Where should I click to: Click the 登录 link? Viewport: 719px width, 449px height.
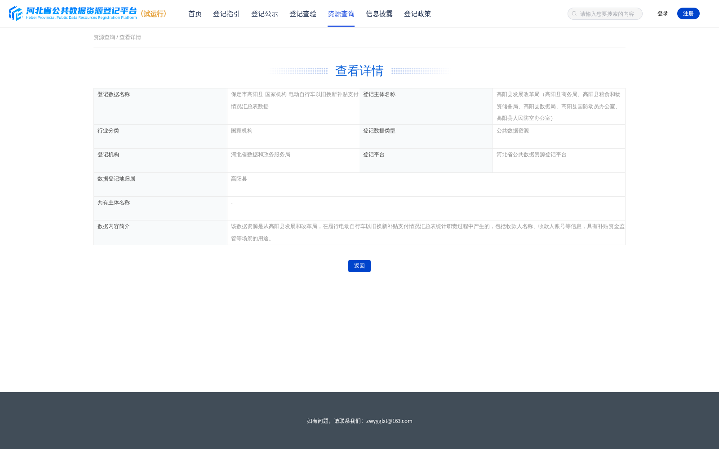[663, 13]
